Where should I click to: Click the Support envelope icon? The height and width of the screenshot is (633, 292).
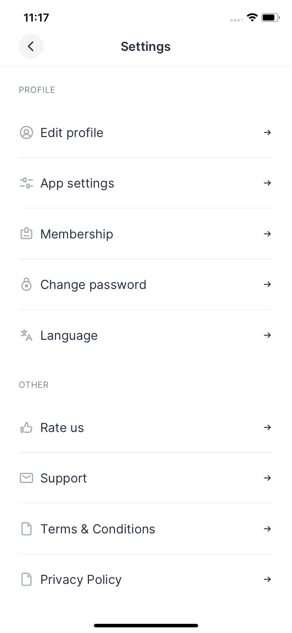click(26, 478)
